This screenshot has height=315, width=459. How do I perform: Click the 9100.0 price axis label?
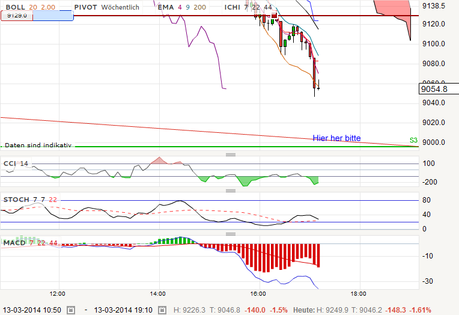(x=434, y=44)
